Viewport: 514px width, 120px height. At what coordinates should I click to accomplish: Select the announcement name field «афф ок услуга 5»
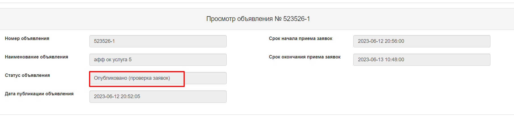158,60
